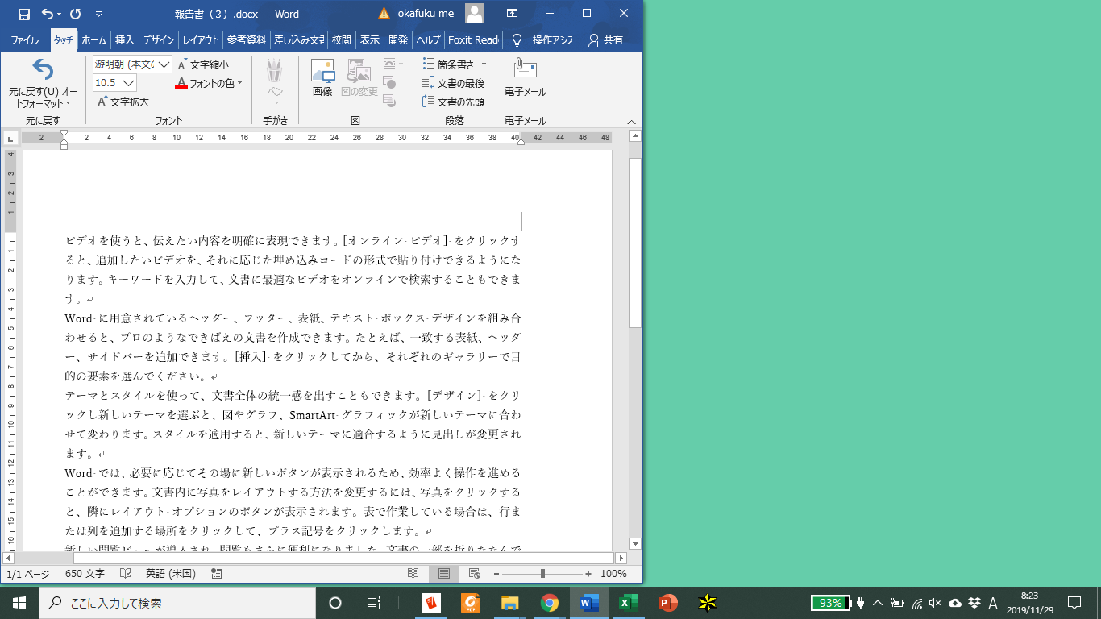Screen dimensions: 1101x619
Task: Open Google Chrome from taskbar
Action: (550, 603)
